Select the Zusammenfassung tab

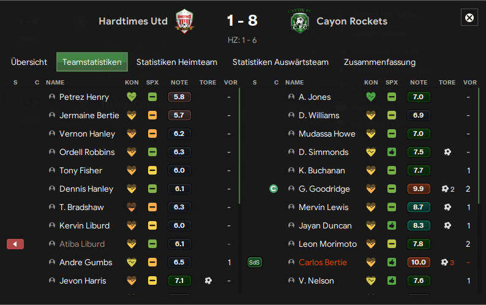pyautogui.click(x=379, y=62)
